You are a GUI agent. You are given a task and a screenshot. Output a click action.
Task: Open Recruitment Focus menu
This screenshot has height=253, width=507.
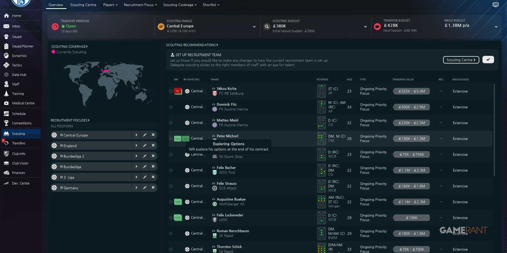point(140,5)
